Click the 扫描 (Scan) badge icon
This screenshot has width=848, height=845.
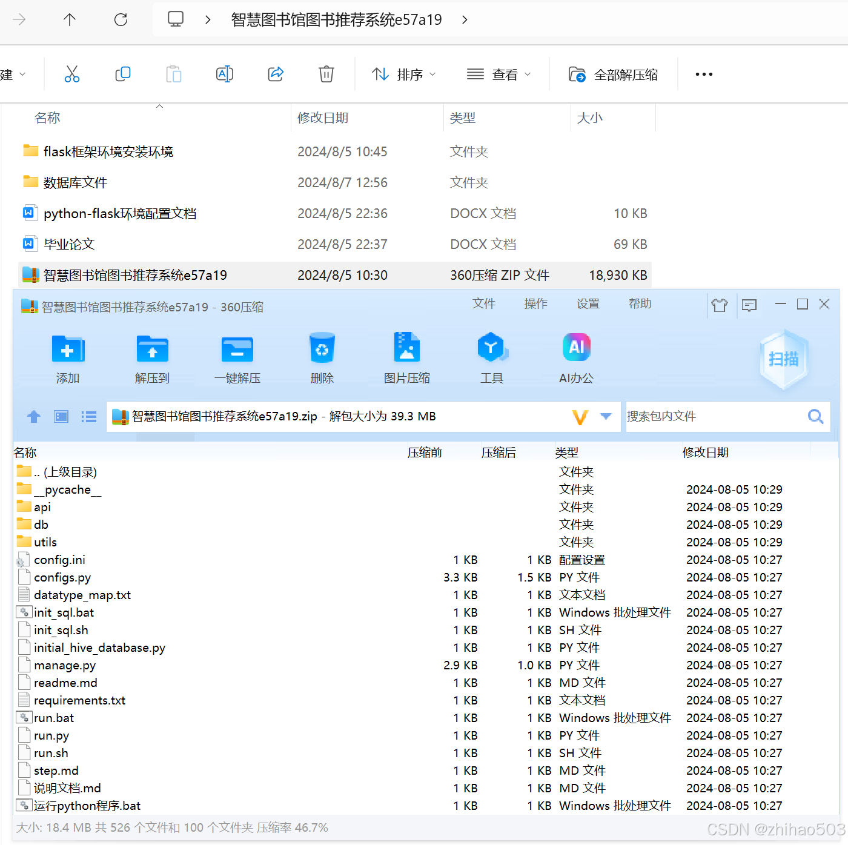point(784,359)
